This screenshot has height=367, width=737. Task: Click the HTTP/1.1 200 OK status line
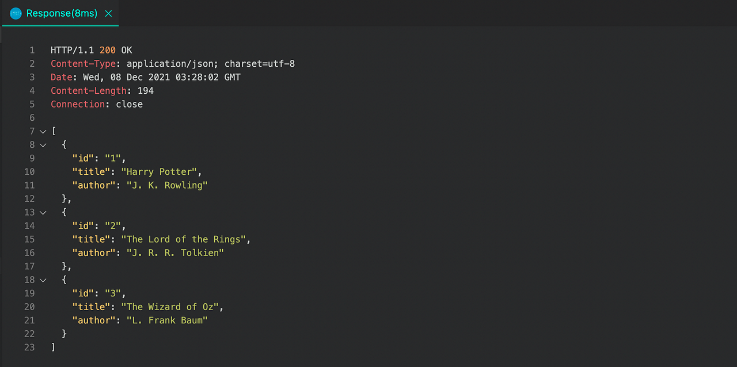point(90,50)
